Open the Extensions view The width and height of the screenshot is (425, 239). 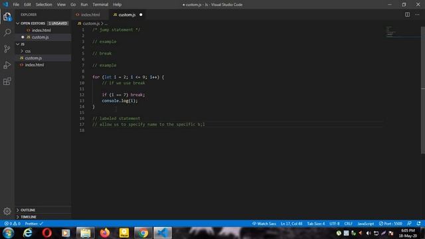(7, 81)
